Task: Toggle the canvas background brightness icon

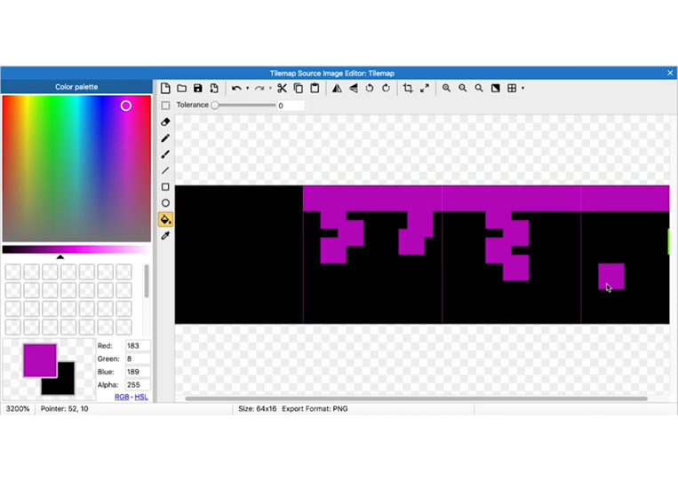Action: point(496,89)
